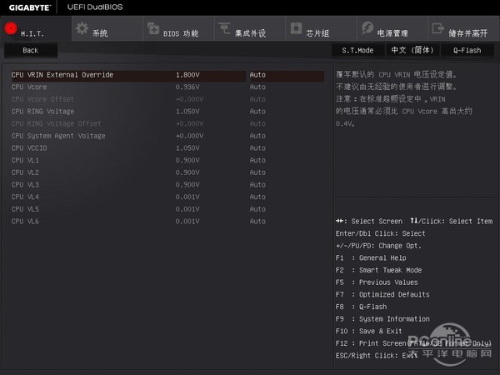Viewport: 500px width, 375px height.
Task: Click the F2 Smart Tweak Mode help line
Action: 379,270
